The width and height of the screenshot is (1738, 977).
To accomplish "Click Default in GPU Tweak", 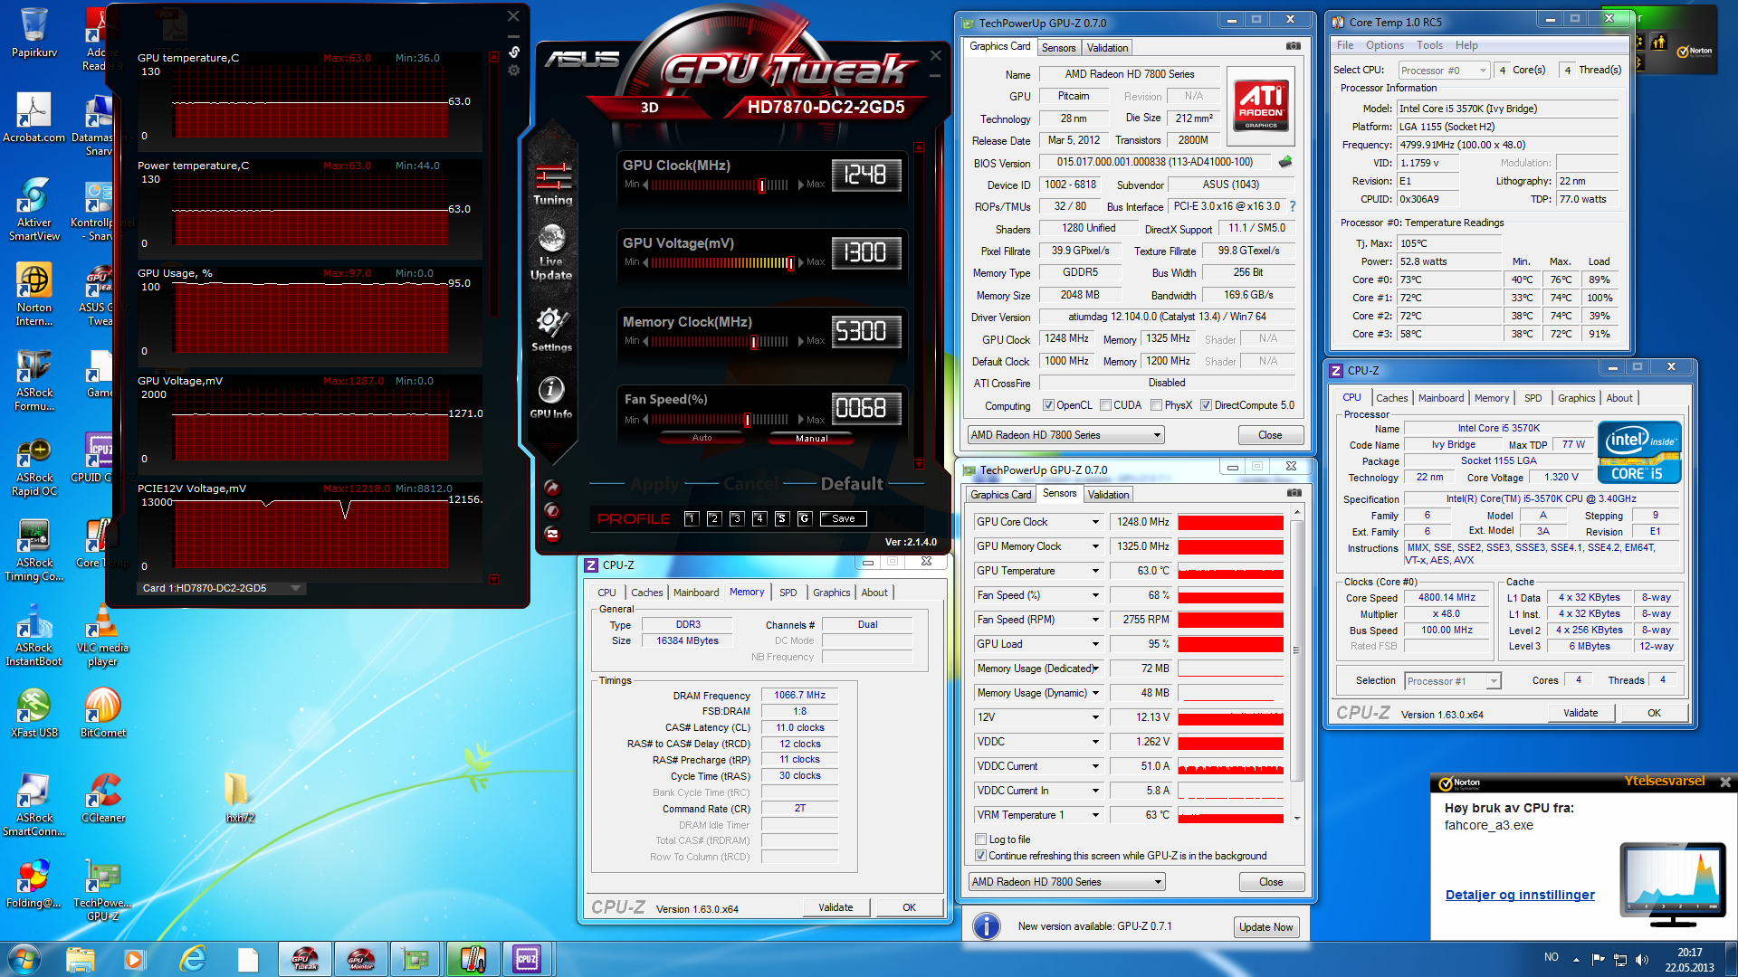I will click(x=851, y=484).
